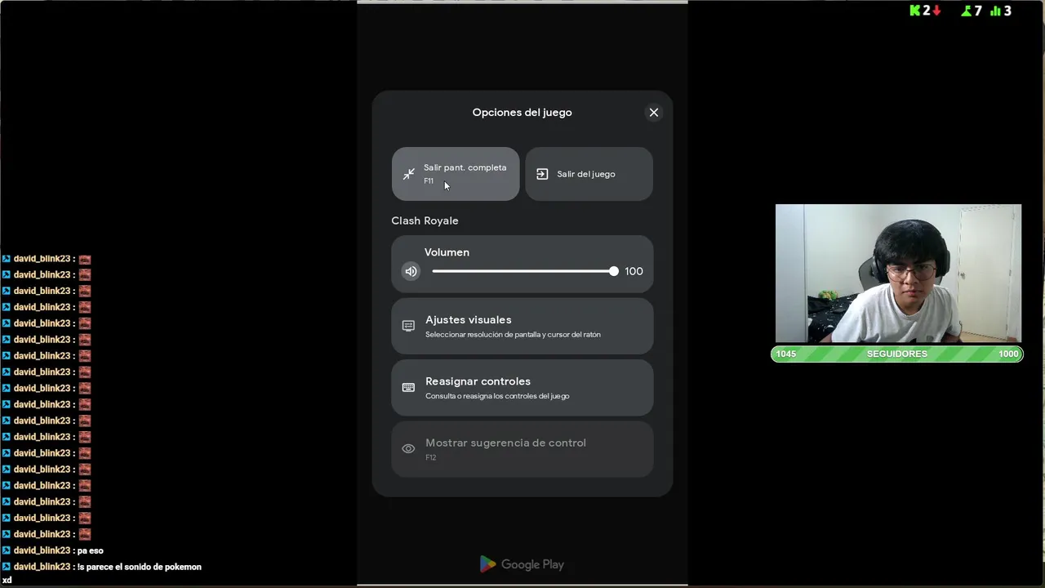The image size is (1045, 588).
Task: Click the green bar chart icon
Action: tap(995, 11)
